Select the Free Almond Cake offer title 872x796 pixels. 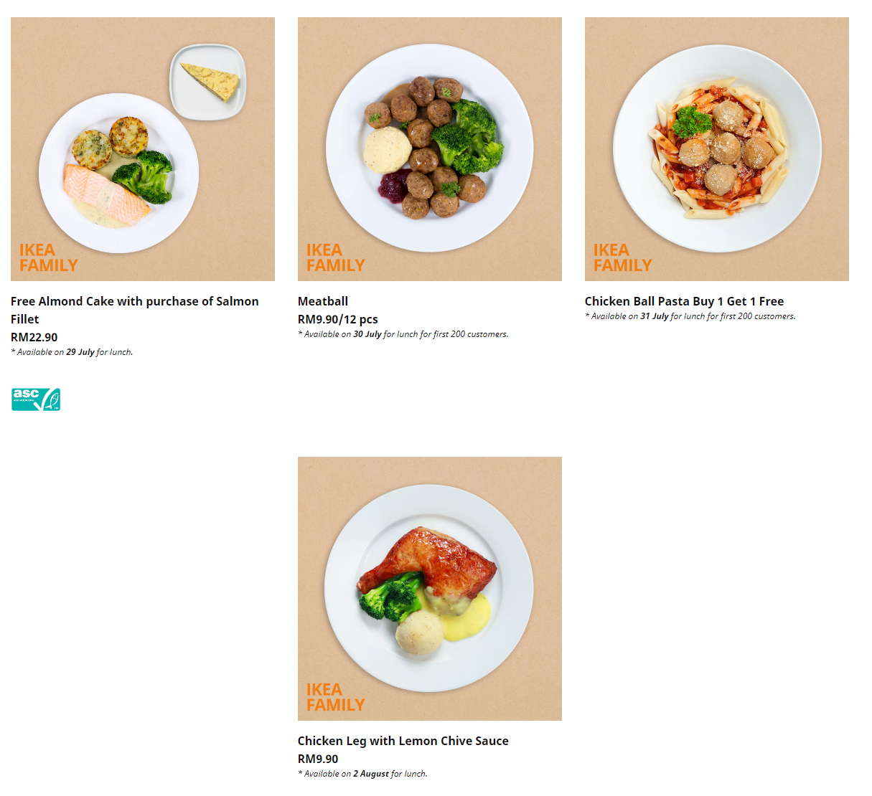click(x=135, y=310)
